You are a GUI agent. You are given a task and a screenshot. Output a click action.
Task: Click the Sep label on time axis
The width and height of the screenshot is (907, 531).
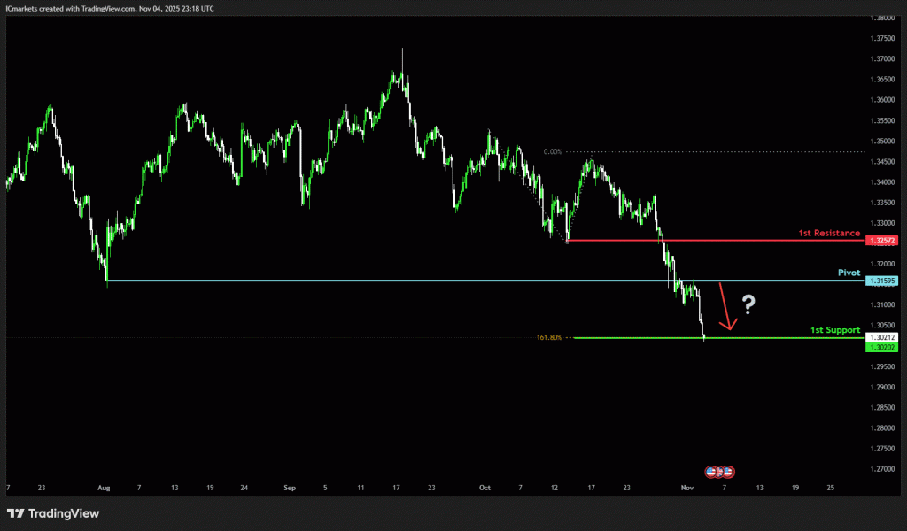[291, 488]
